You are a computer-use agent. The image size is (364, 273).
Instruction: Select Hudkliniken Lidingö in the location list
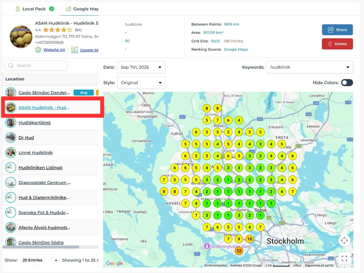click(x=40, y=167)
